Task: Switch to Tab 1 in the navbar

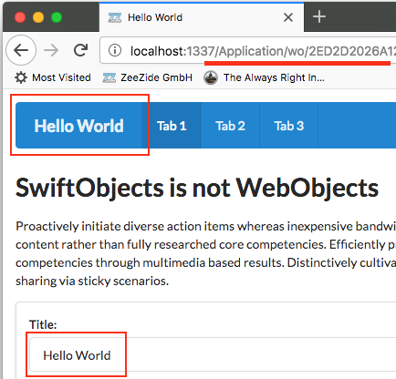Action: click(x=172, y=126)
